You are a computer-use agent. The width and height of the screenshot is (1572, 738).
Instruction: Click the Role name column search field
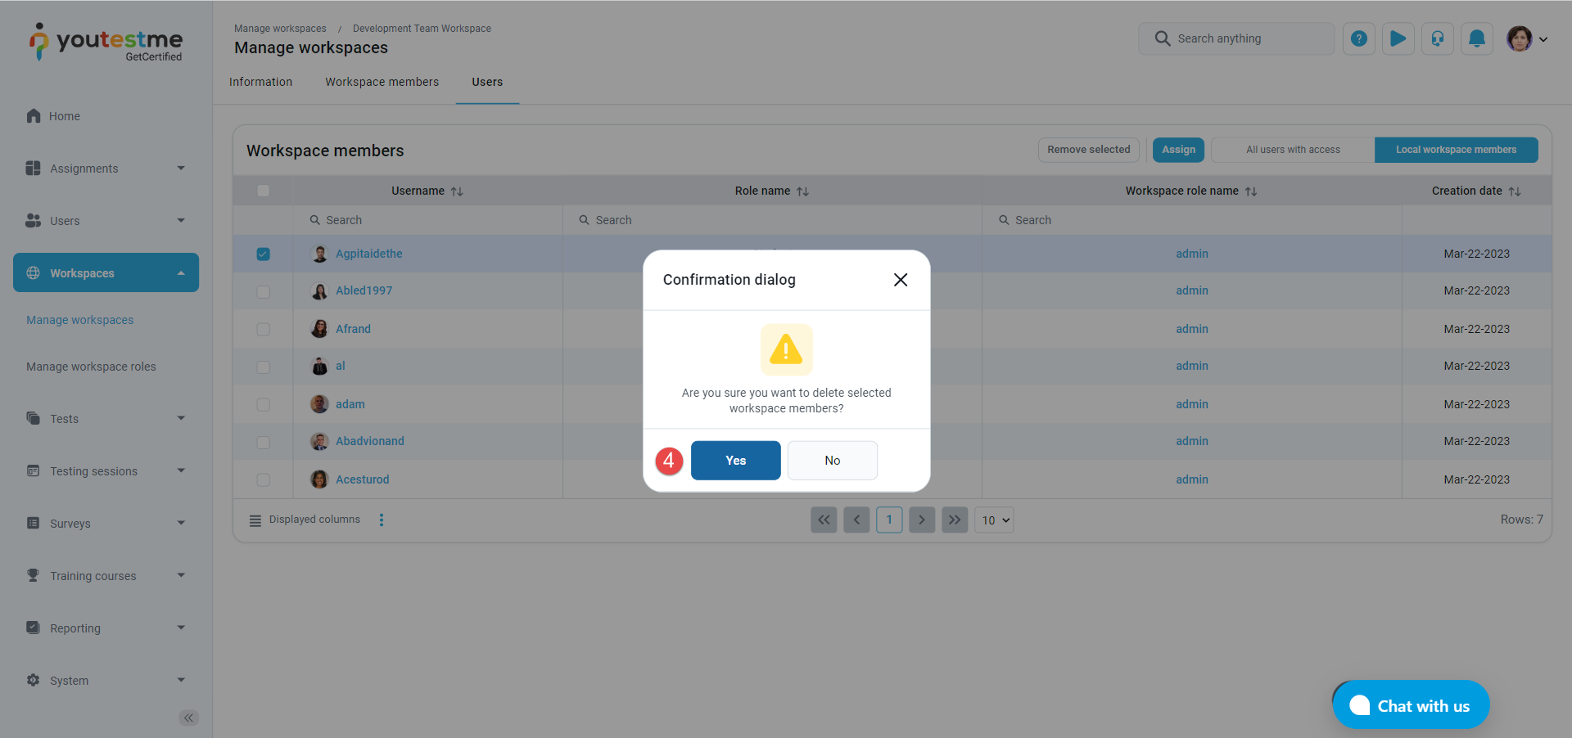click(773, 220)
